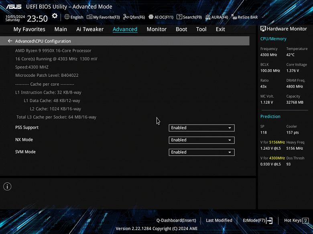Click the info circle icon
Viewport: 313px width, 234px height.
7,186
